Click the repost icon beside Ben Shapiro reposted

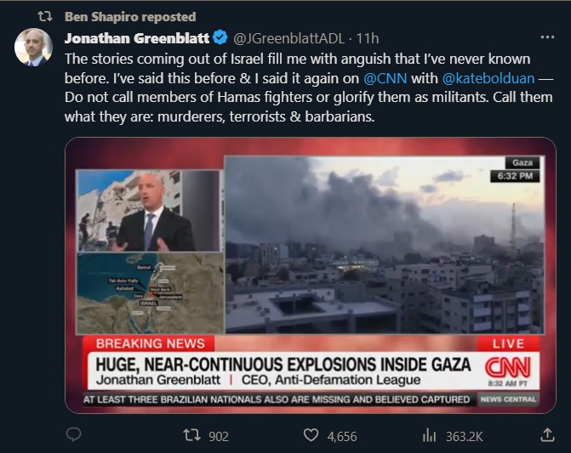(45, 16)
